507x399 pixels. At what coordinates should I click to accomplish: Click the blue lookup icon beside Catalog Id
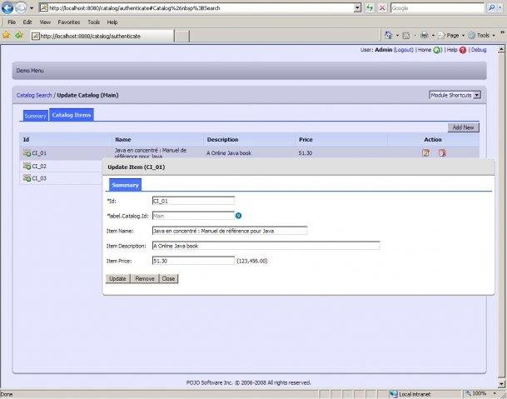(238, 216)
